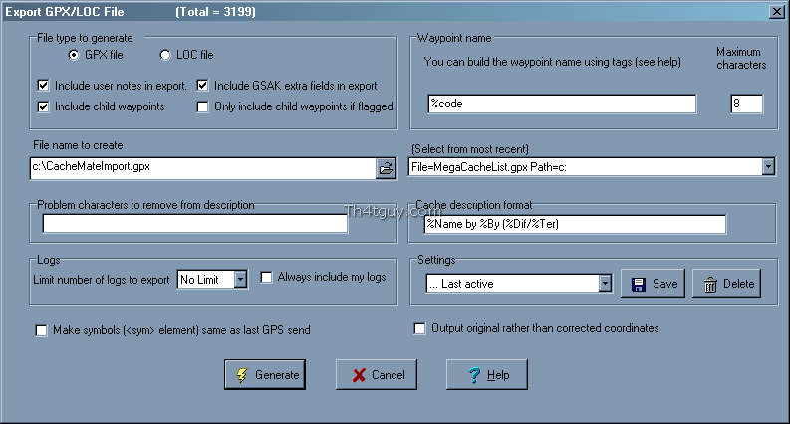790x424 pixels.
Task: Enable Only include child waypoints if flagged
Action: [204, 106]
